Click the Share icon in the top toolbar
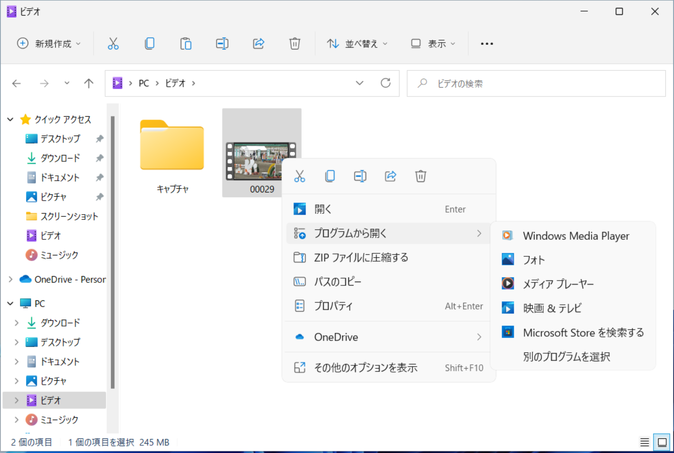This screenshot has height=453, width=674. 259,44
